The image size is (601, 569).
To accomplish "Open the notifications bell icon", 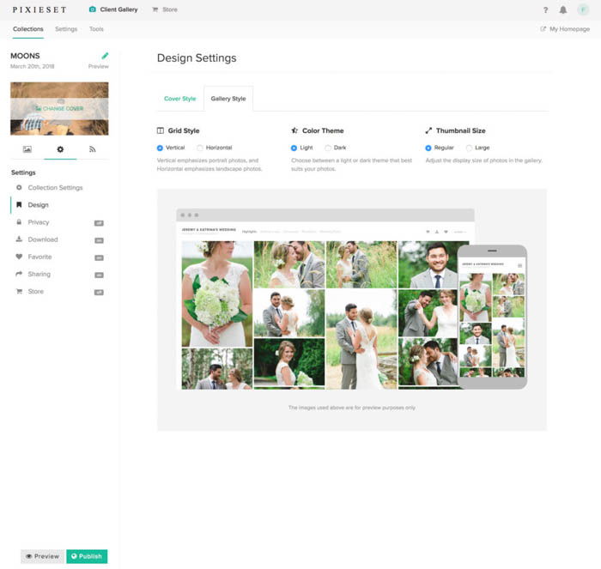I will click(x=563, y=10).
